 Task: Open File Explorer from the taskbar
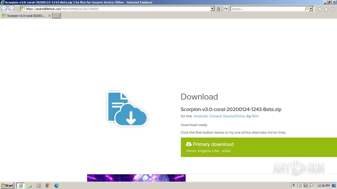coord(30,186)
